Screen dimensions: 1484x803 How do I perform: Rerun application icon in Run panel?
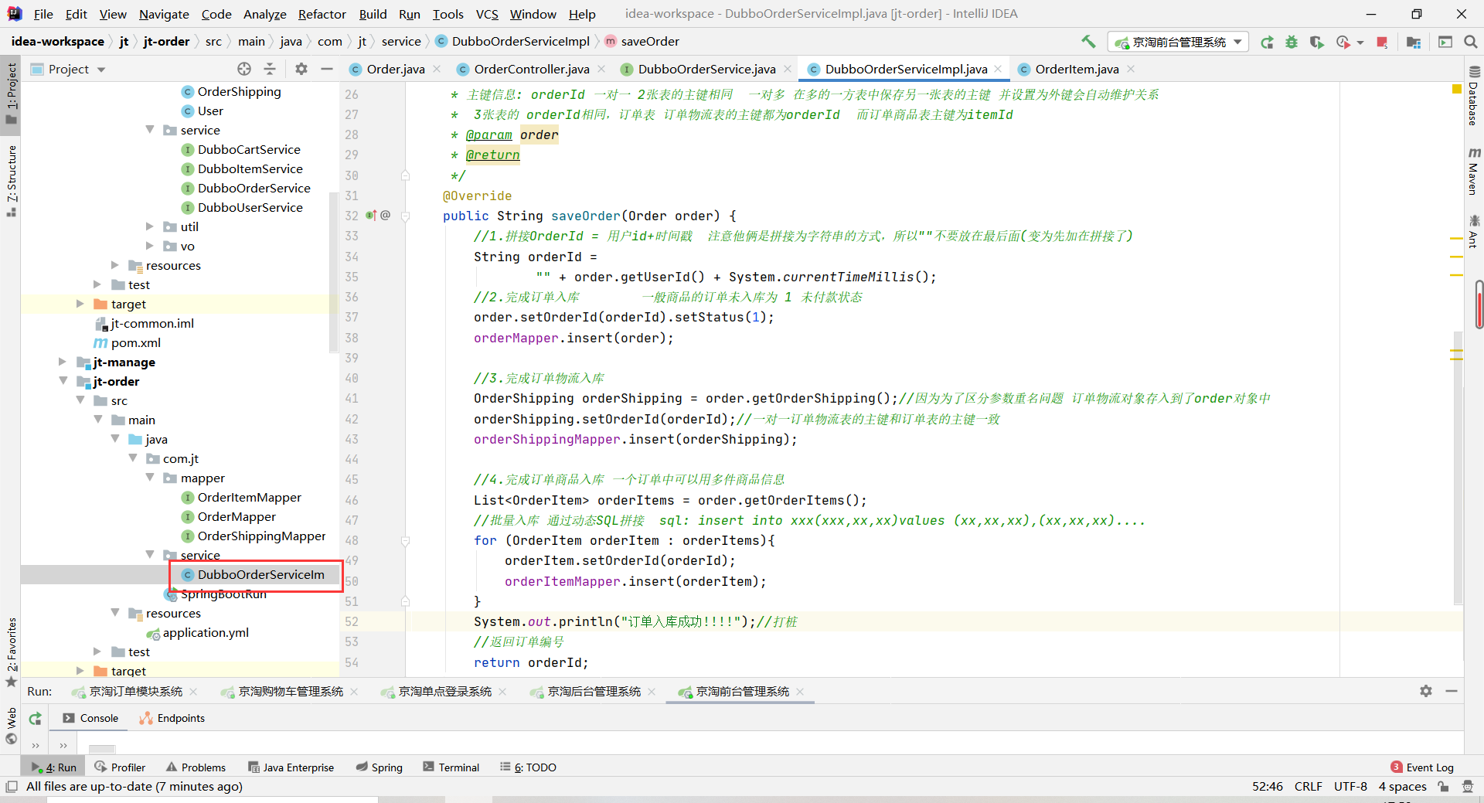point(36,718)
